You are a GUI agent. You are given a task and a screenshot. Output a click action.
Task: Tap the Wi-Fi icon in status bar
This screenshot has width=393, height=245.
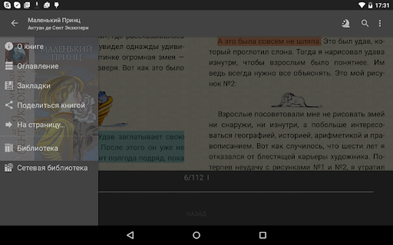tap(361, 5)
